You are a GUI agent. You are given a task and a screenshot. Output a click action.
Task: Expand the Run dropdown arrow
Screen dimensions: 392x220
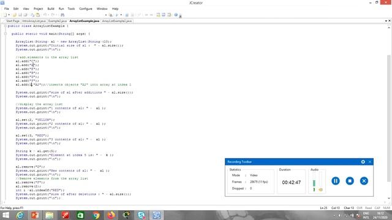click(121, 15)
